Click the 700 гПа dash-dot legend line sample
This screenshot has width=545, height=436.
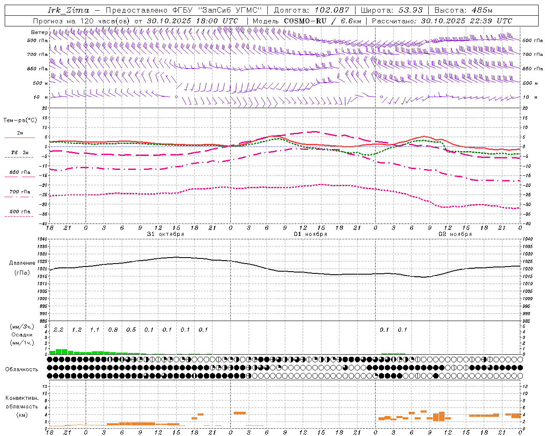(19, 197)
